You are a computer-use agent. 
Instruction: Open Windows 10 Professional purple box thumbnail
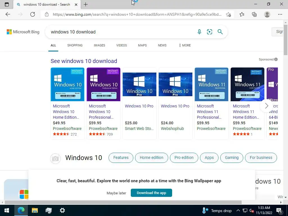point(103,84)
